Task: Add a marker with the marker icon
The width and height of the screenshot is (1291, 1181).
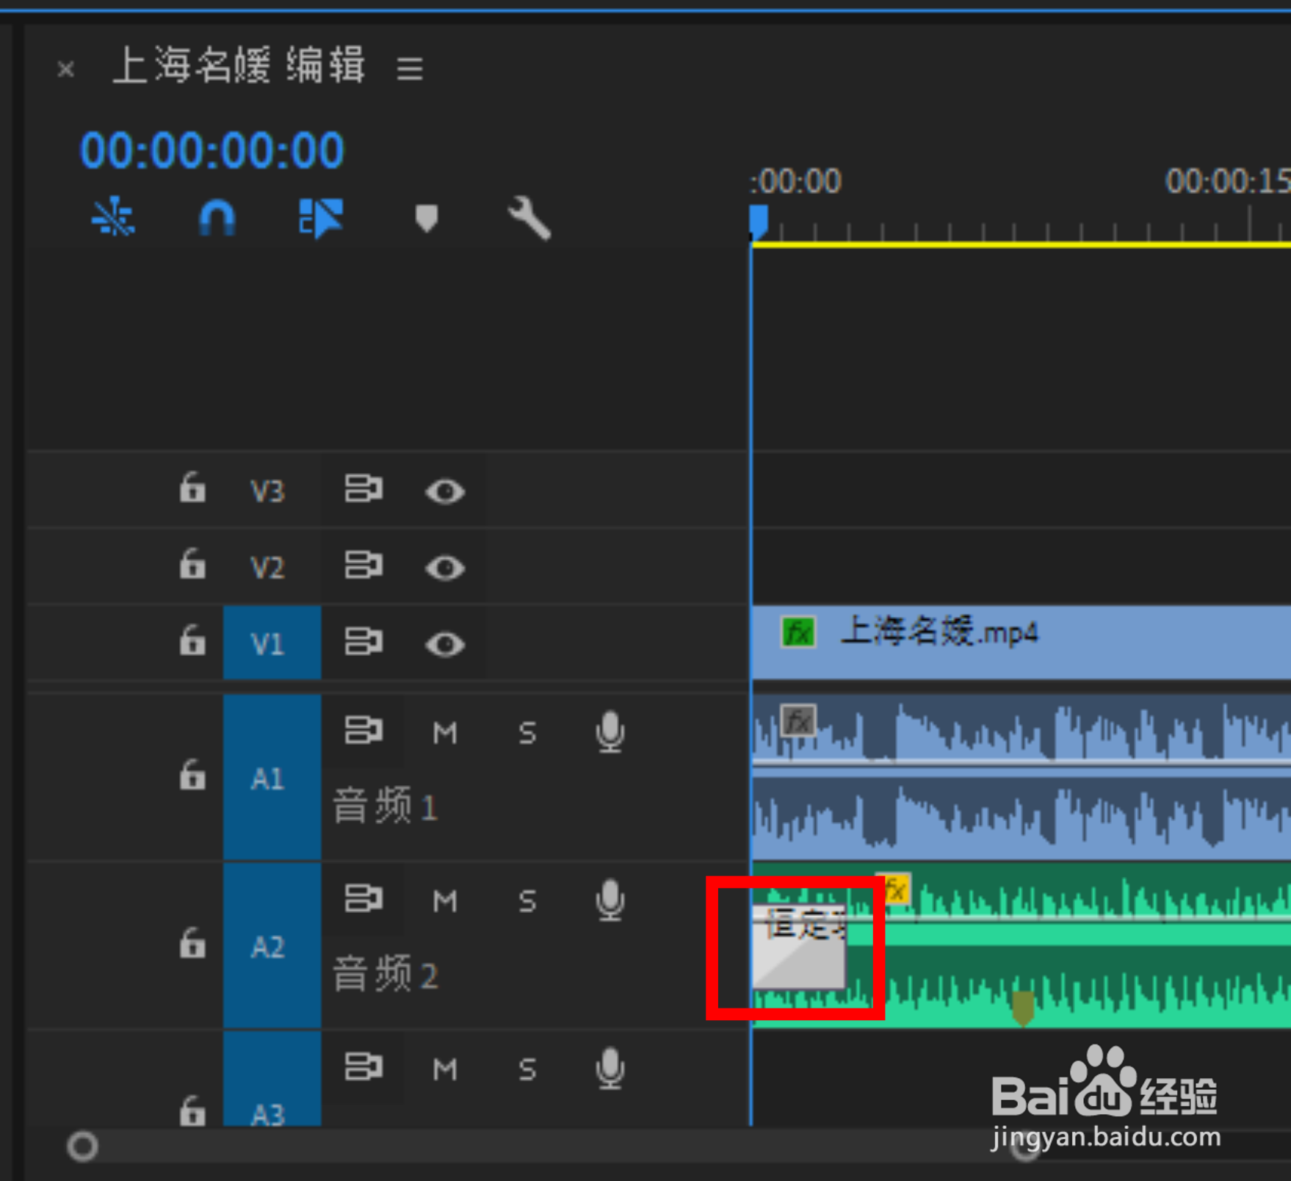Action: pos(427,218)
